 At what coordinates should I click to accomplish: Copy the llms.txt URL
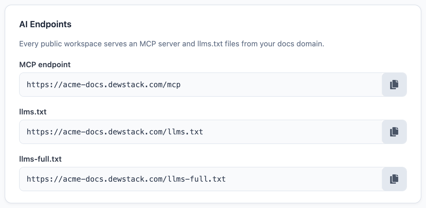pyautogui.click(x=394, y=132)
